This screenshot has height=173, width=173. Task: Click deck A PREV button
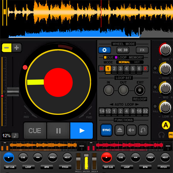click(52, 157)
